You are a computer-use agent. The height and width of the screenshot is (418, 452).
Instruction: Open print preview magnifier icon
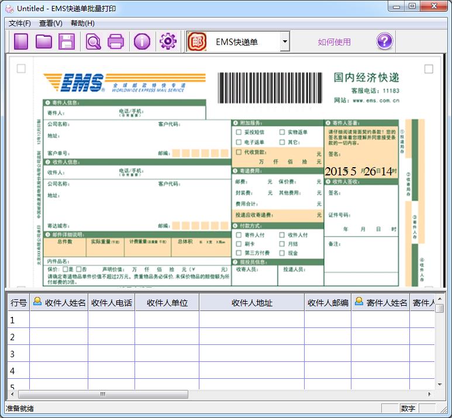pos(93,42)
